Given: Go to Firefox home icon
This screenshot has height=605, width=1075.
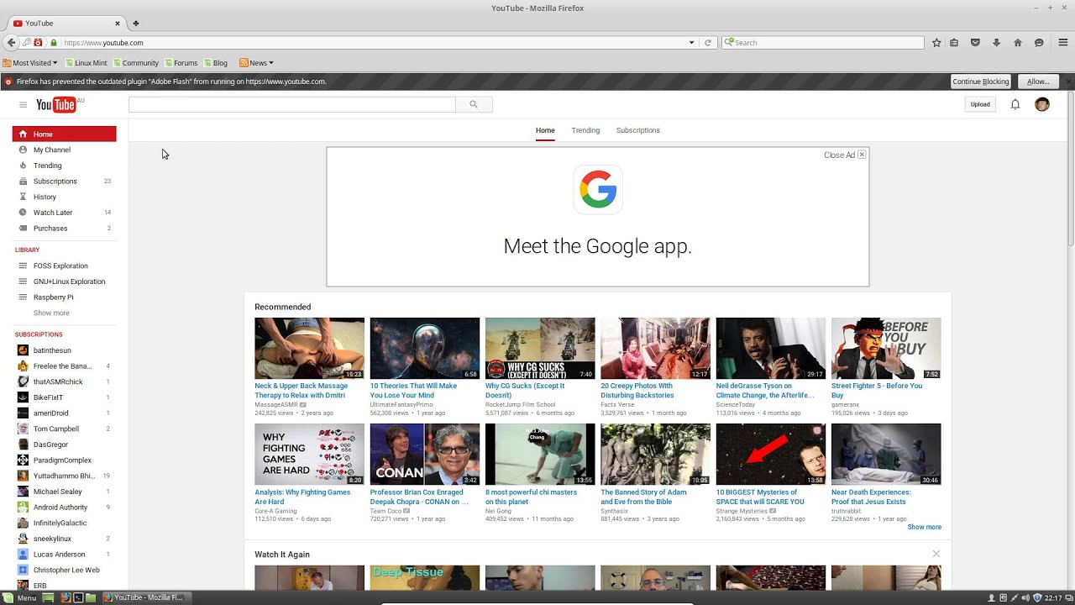Looking at the screenshot, I should pyautogui.click(x=1018, y=43).
